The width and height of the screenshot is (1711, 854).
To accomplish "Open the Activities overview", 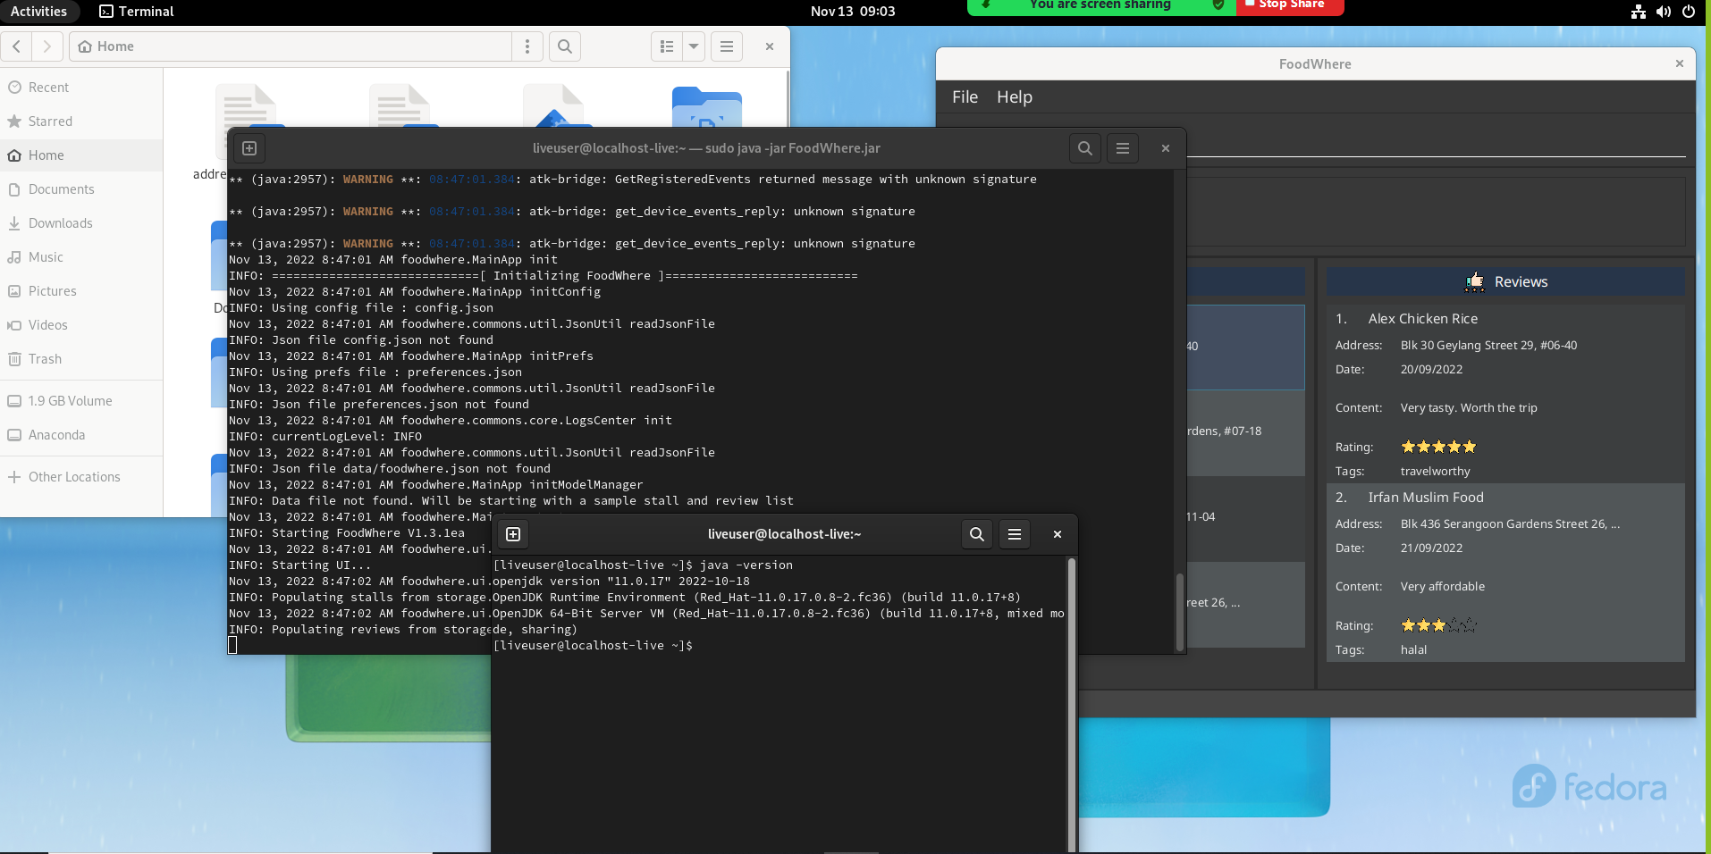I will click(x=38, y=12).
